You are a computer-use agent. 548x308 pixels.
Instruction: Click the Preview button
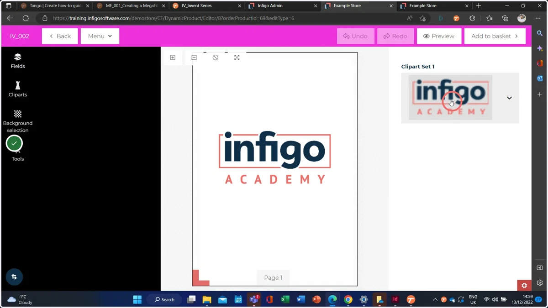439,36
